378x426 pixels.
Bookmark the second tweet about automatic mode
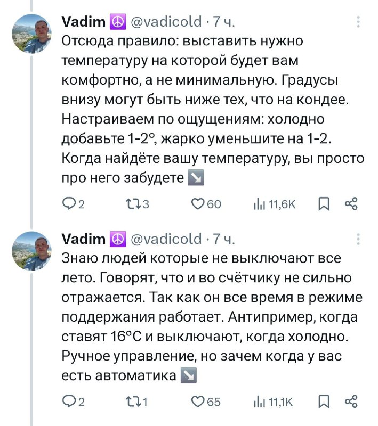(323, 402)
